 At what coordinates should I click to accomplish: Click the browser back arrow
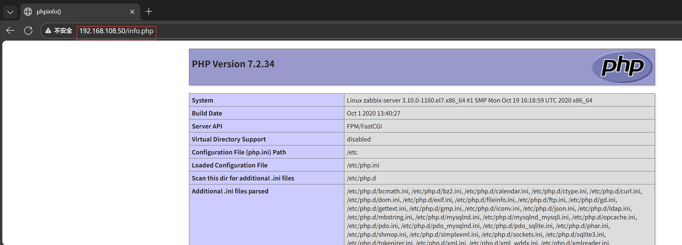tap(10, 31)
